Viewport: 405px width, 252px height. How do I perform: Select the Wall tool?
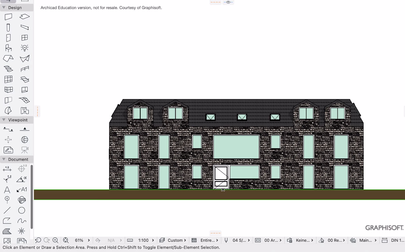(8, 17)
